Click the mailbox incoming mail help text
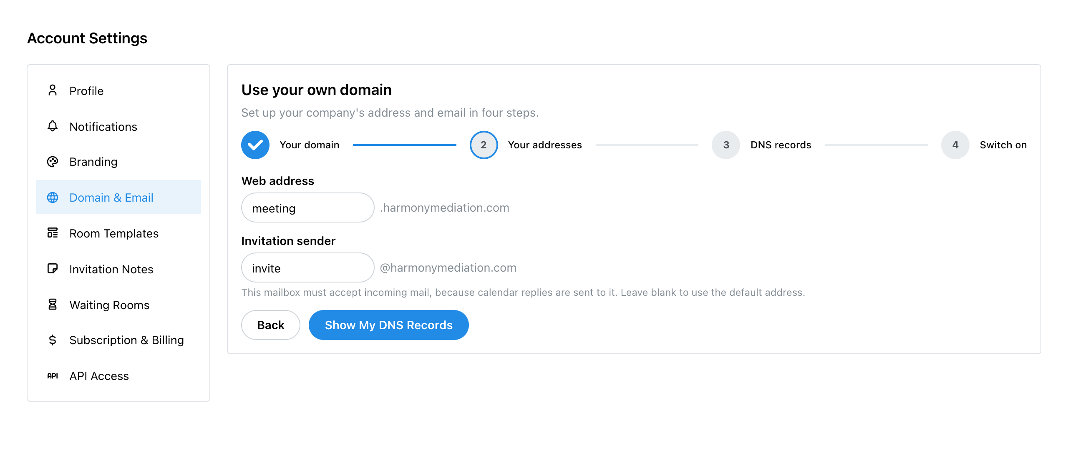The height and width of the screenshot is (455, 1068). coord(523,292)
